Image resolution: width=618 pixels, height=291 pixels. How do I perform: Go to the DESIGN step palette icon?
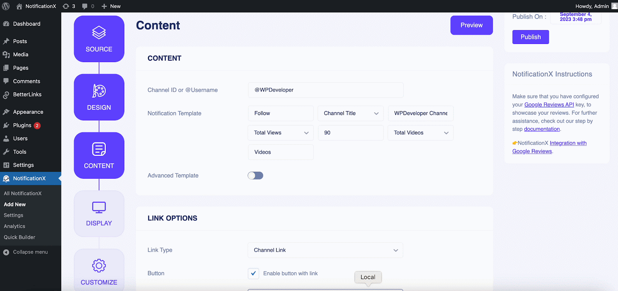[99, 91]
